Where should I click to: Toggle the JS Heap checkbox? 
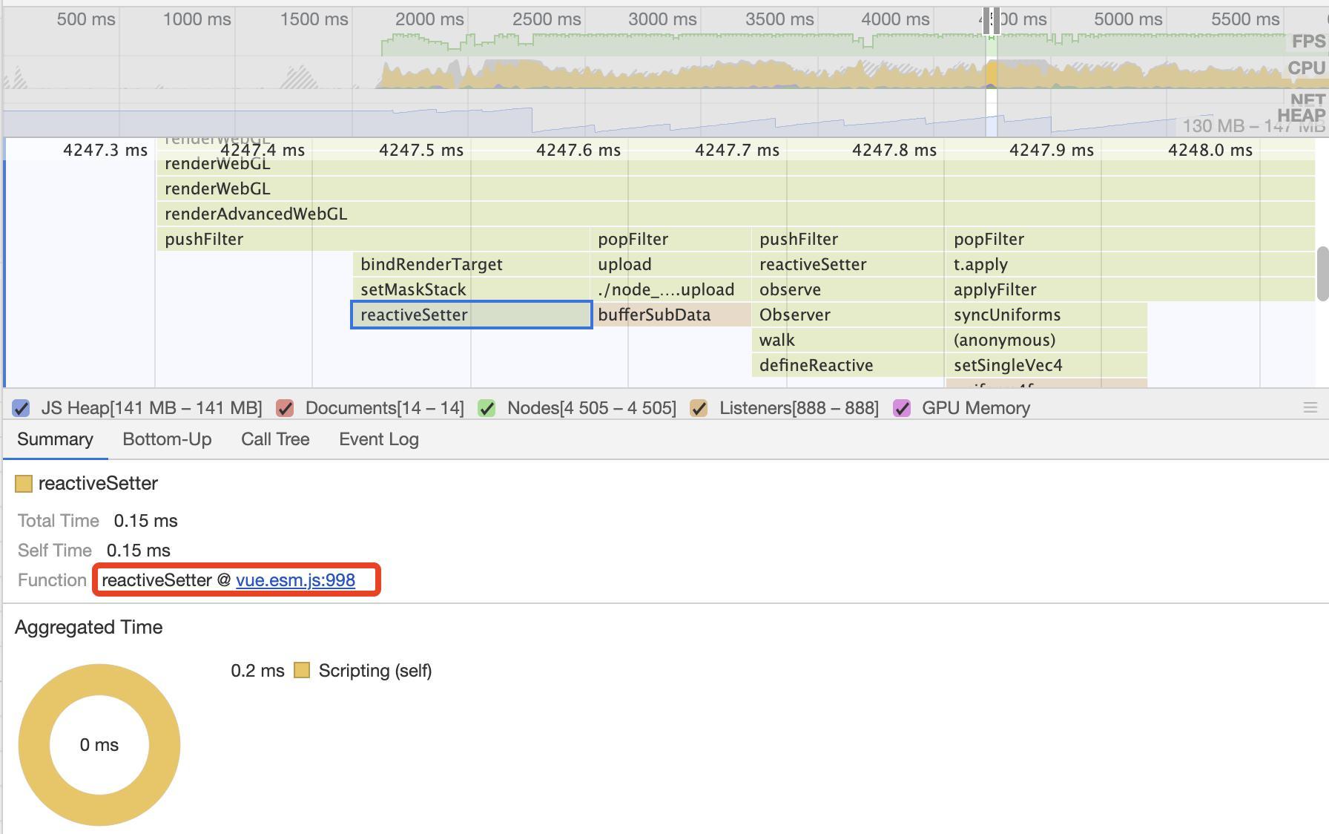coord(22,408)
